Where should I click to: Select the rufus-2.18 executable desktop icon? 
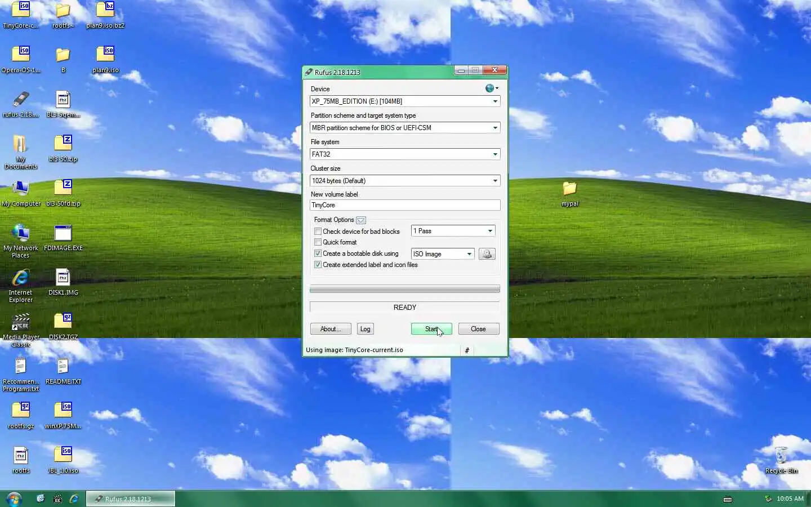click(x=21, y=104)
